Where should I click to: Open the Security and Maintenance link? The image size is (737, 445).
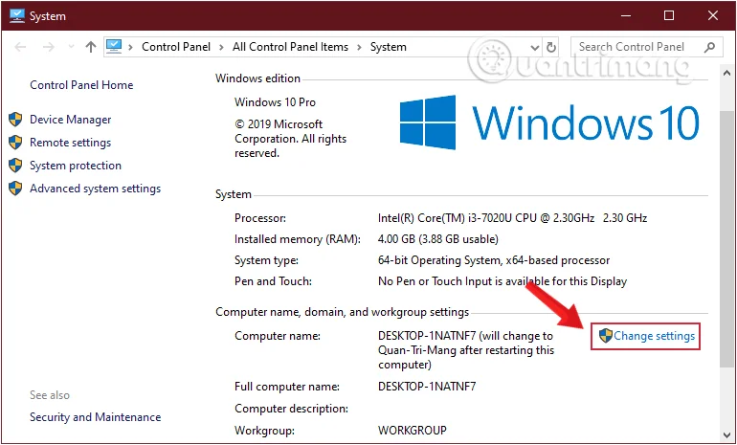click(95, 417)
